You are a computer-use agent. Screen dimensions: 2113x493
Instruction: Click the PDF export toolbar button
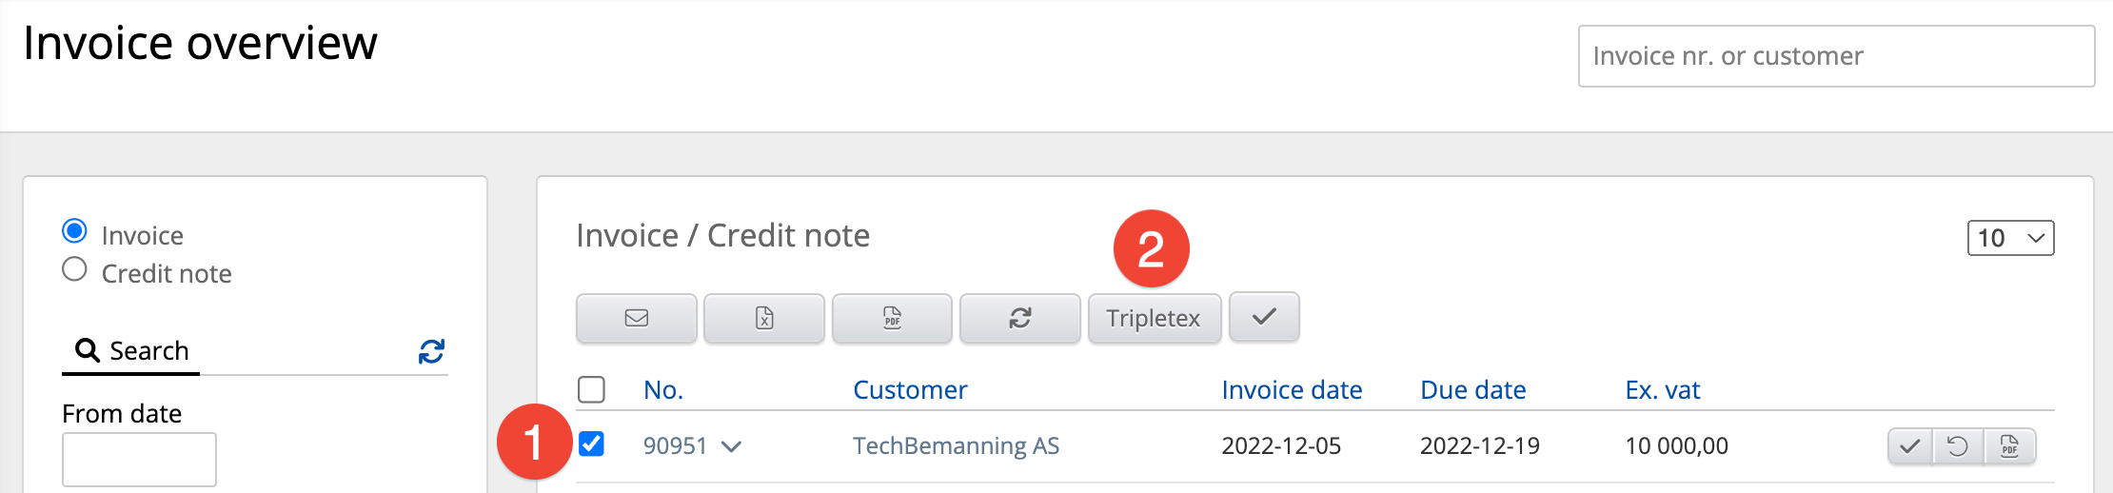click(892, 318)
